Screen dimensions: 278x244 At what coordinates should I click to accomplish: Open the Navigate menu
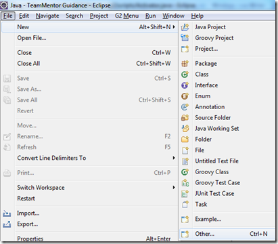tap(47, 16)
